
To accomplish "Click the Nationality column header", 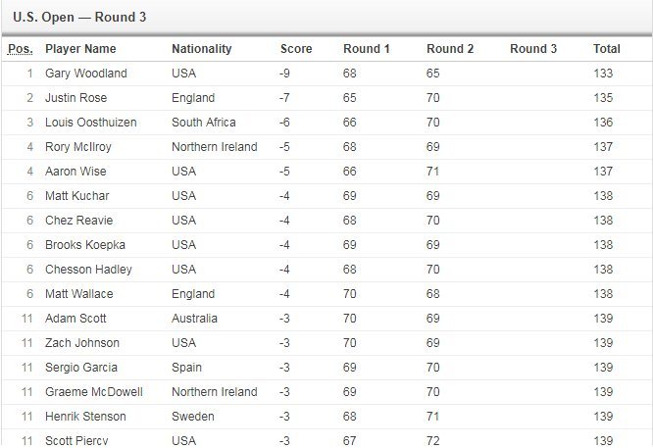I will [x=201, y=49].
